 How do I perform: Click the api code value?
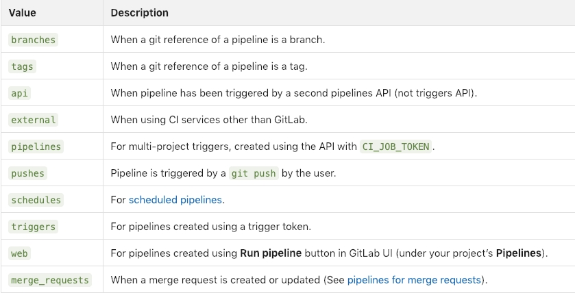[19, 93]
